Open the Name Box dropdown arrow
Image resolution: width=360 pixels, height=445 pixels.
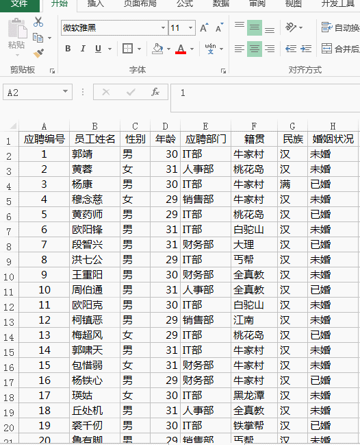pos(66,92)
